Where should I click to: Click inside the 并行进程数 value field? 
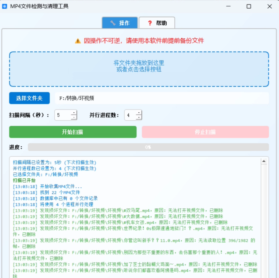pos(129,115)
